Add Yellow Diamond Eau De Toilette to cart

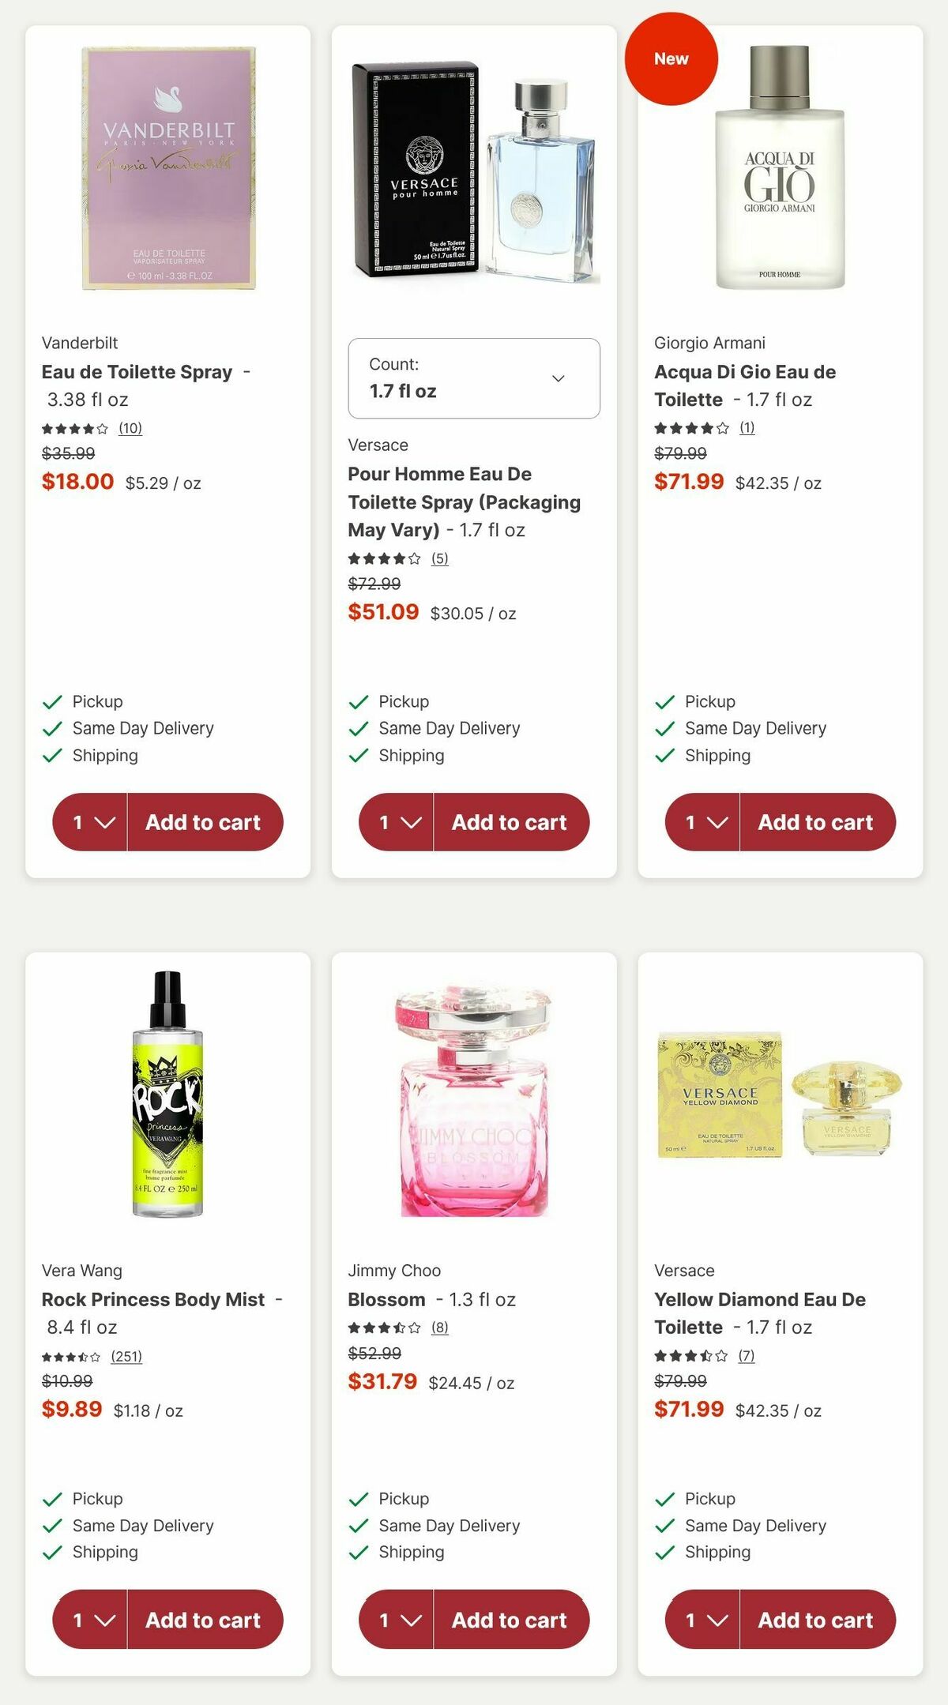pyautogui.click(x=818, y=1620)
